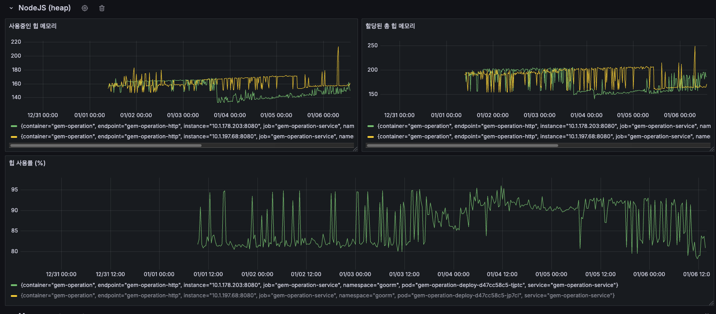Viewport: 716px width, 314px height.
Task: Click resize handle of 힙 사용률 (%) panel
Action: [711, 304]
